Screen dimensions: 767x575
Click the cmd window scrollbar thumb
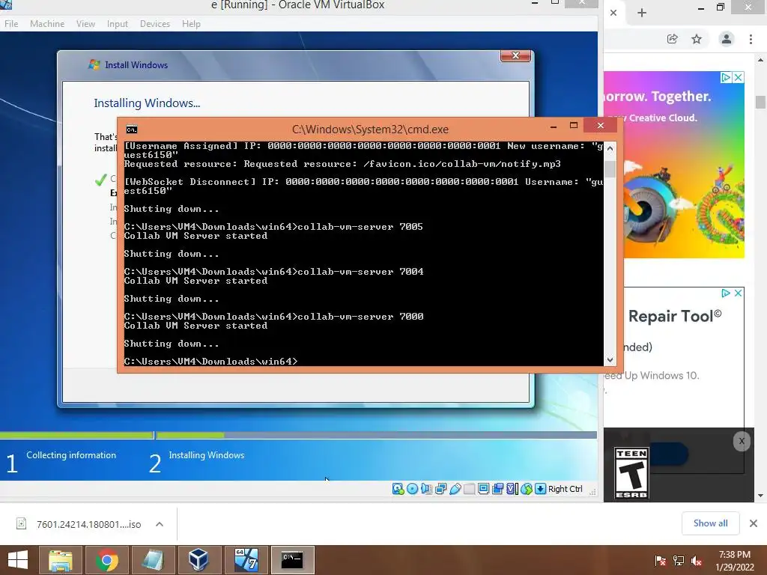coord(610,168)
